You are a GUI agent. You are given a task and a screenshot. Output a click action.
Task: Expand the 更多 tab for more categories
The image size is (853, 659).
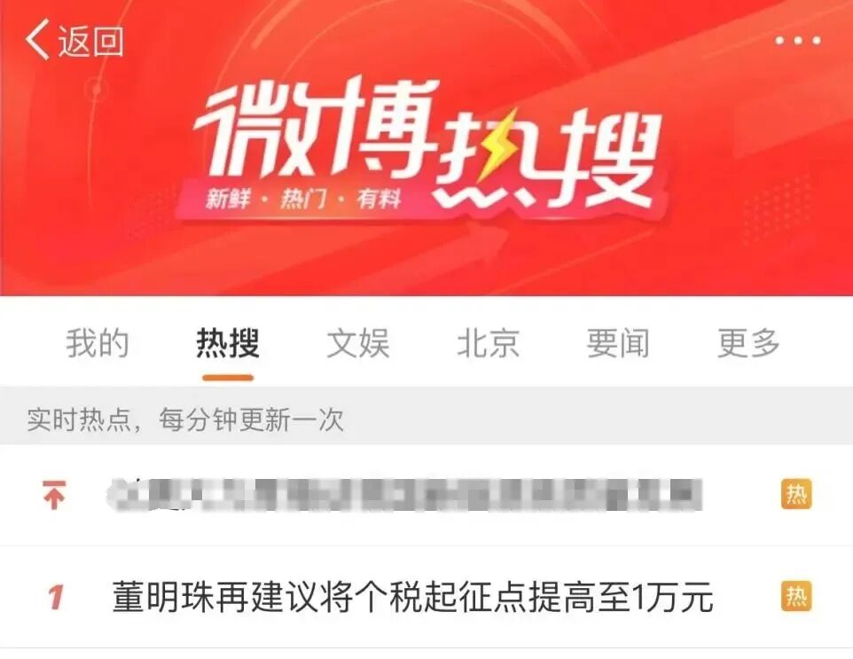pos(748,343)
